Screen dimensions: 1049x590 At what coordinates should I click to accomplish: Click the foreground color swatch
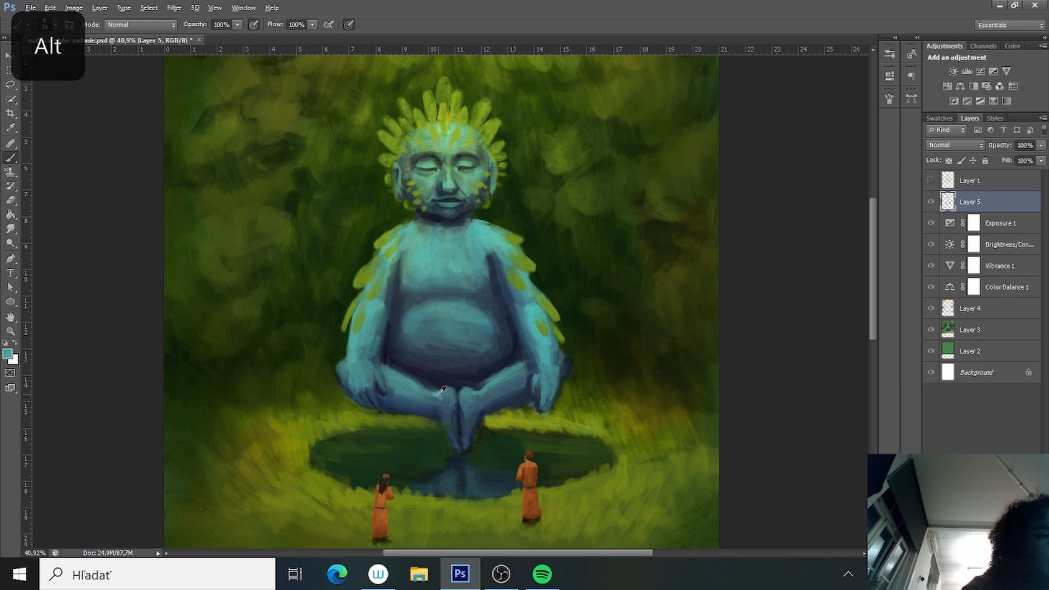coord(7,354)
